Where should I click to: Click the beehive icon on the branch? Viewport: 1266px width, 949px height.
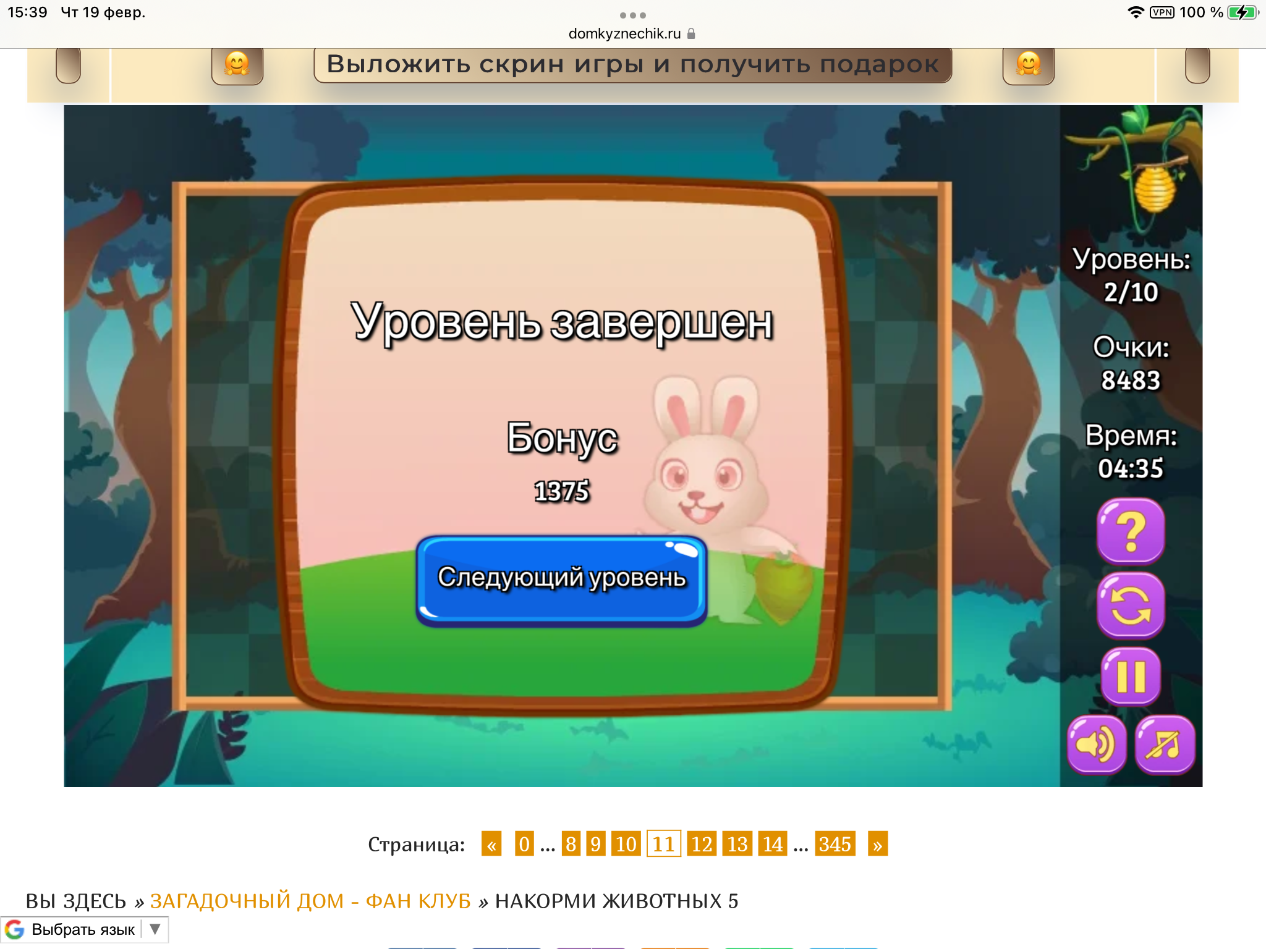pos(1154,188)
